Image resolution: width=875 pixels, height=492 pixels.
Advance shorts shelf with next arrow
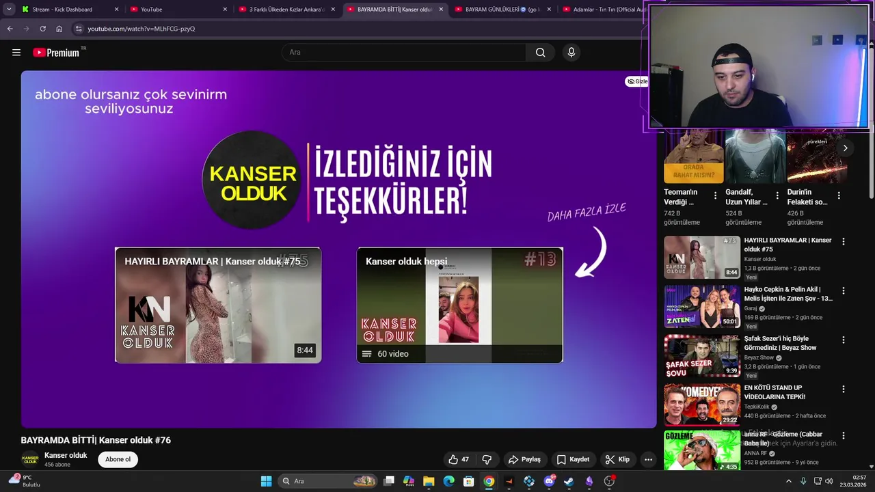pyautogui.click(x=845, y=148)
